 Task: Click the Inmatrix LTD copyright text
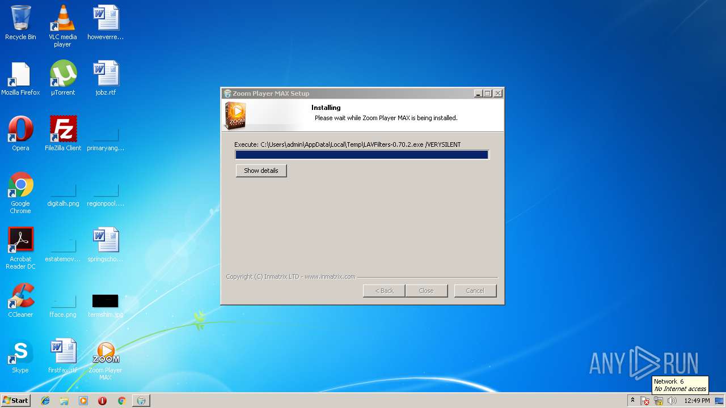click(x=290, y=277)
